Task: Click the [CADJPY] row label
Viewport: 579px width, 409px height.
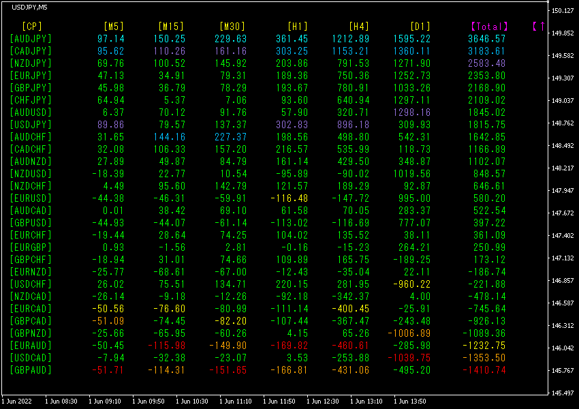Action: (x=31, y=51)
